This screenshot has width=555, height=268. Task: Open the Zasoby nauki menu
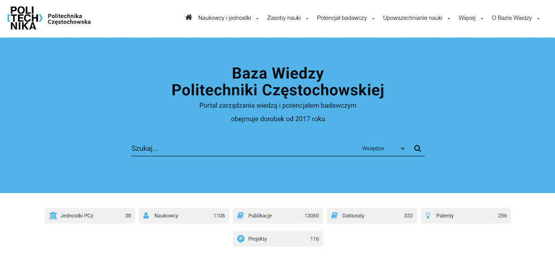284,18
